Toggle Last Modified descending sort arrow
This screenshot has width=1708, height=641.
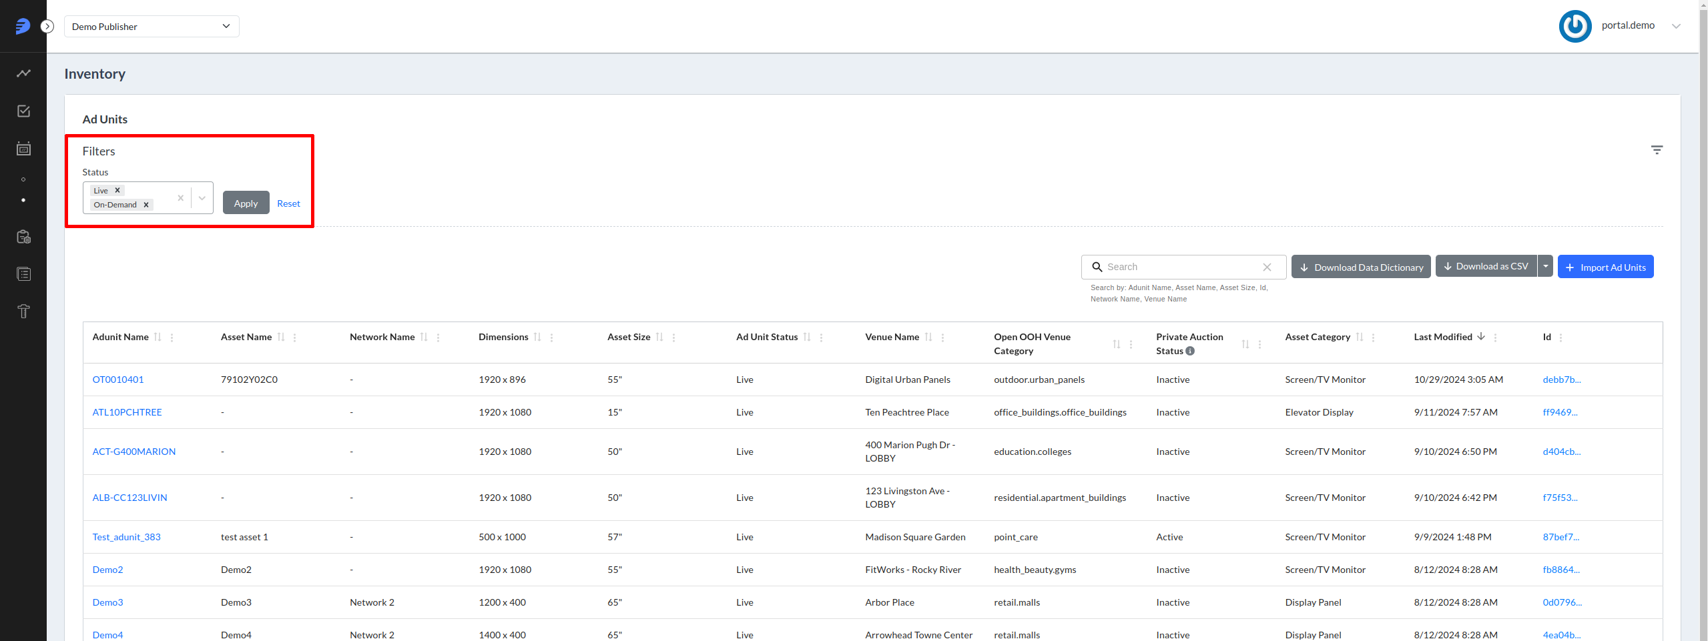click(x=1481, y=336)
